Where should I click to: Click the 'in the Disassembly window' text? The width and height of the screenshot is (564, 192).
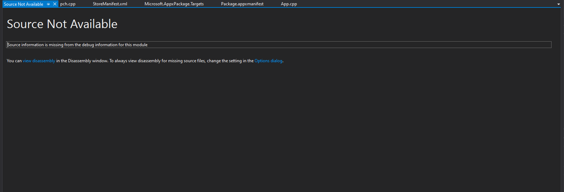(x=82, y=61)
